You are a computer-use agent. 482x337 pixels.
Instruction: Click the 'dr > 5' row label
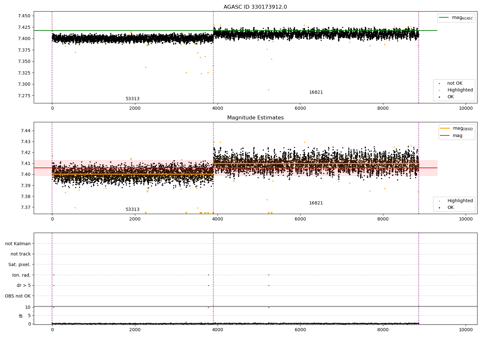pyautogui.click(x=24, y=286)
